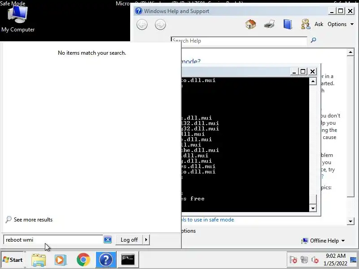Switch to command prompt taskbar button

tap(128, 260)
